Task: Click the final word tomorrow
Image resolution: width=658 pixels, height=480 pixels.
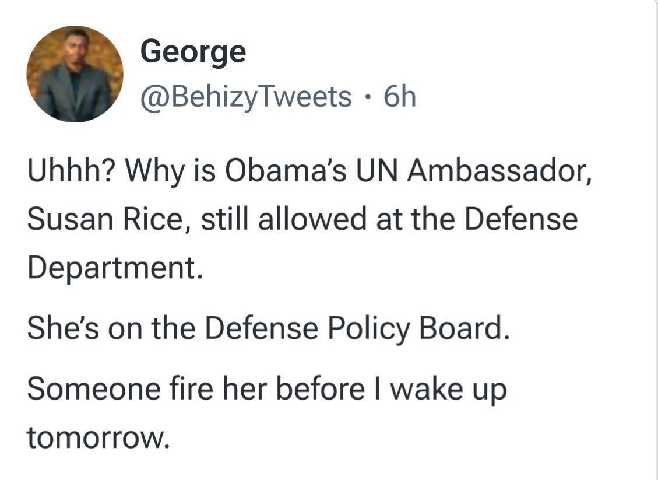Action: (x=98, y=437)
